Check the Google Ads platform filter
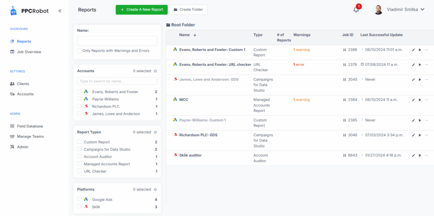Image resolution: width=434 pixels, height=216 pixels. (x=79, y=199)
